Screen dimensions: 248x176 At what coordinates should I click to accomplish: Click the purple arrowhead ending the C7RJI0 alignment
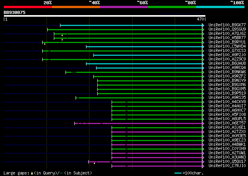tap(203, 166)
